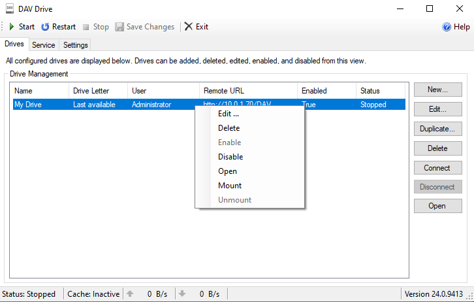474x302 pixels.
Task: Switch to the Service tab
Action: coord(43,45)
